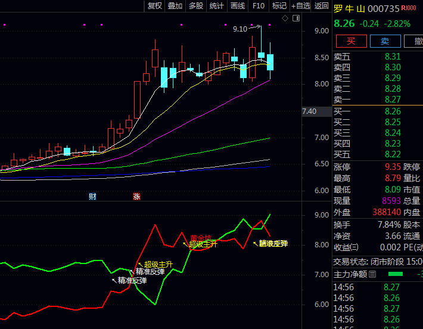Viewport: 423px width, 329px height.
Task: Click the blue 卖 sell button
Action: click(385, 41)
